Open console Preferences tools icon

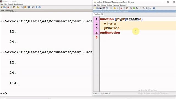(33, 7)
